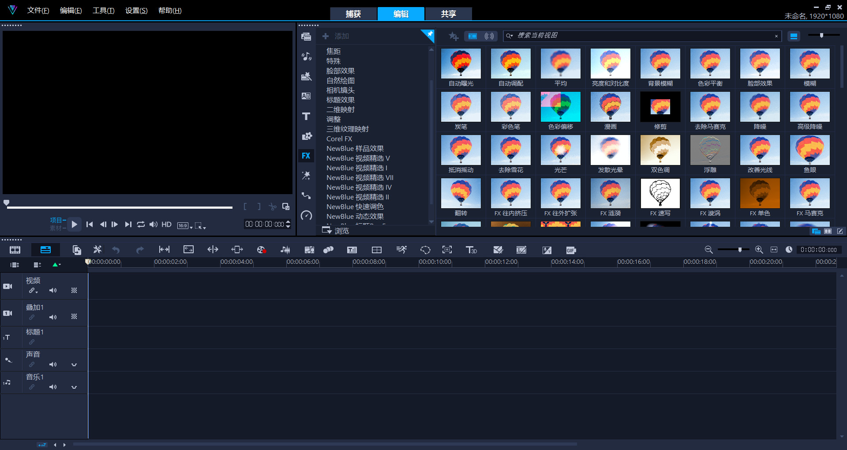The height and width of the screenshot is (450, 847).
Task: Open the 设置(S) menu
Action: [x=136, y=11]
